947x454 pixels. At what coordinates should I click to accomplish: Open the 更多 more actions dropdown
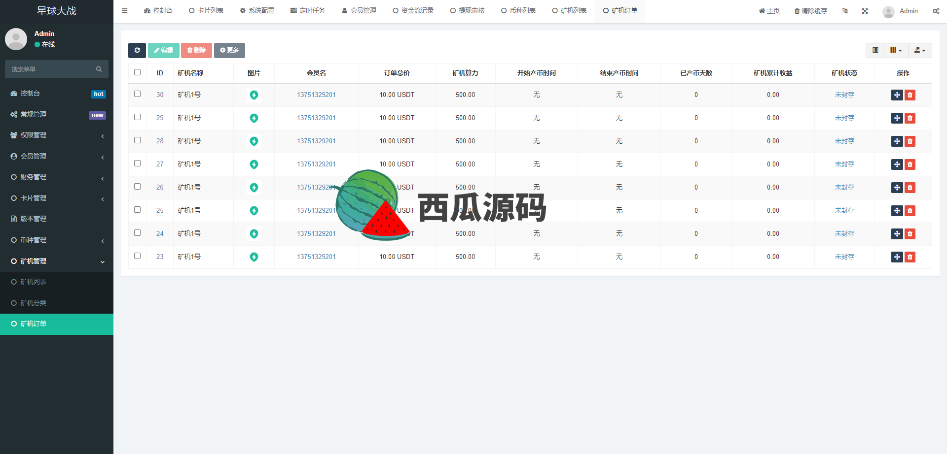click(229, 50)
